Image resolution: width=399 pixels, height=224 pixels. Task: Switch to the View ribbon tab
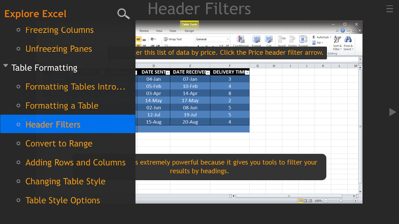click(159, 31)
